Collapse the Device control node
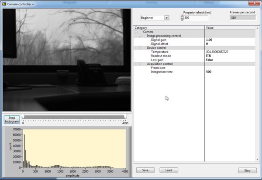The width and height of the screenshot is (262, 180). pos(140,48)
